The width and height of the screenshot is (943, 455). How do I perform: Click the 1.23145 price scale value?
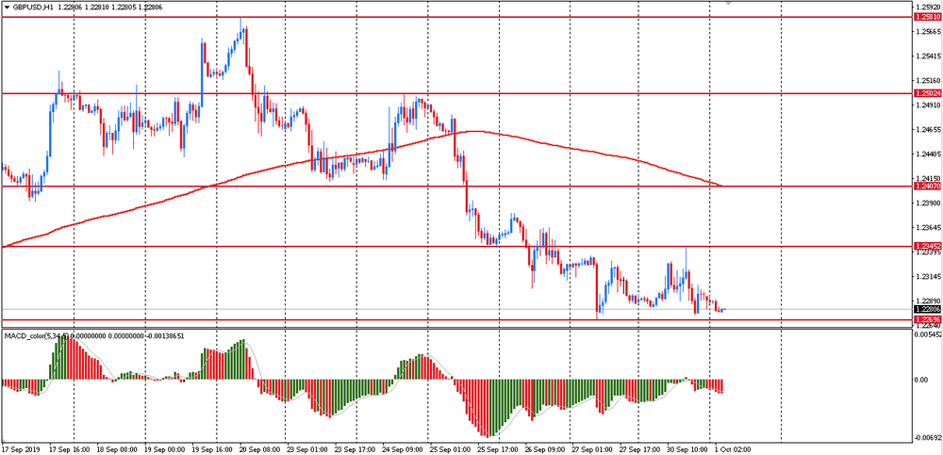coord(928,277)
